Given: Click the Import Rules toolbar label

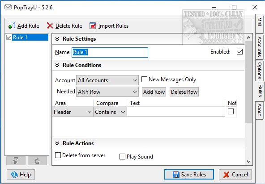Looking at the screenshot, I should point(113,26).
